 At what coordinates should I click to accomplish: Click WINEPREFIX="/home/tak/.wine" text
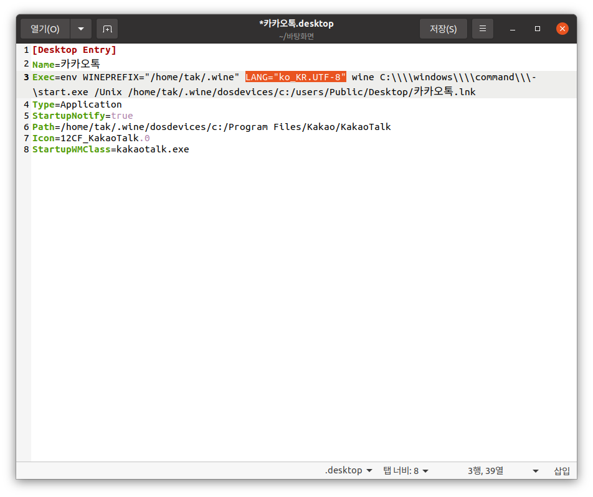coord(161,77)
